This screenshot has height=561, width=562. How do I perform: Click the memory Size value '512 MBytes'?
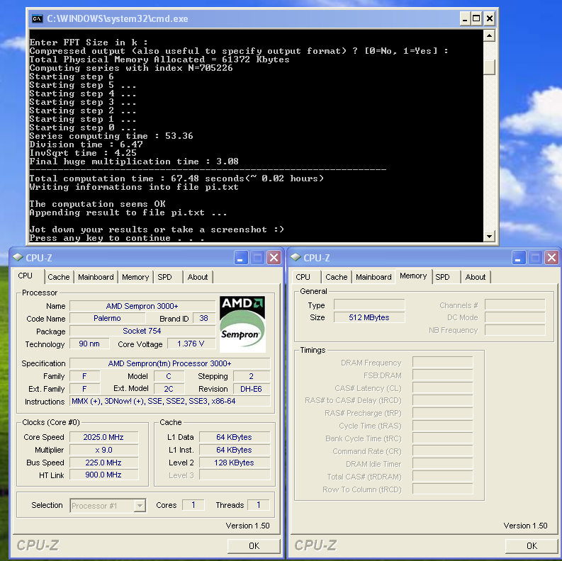[369, 317]
